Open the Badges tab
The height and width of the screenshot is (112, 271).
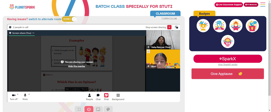(204, 14)
